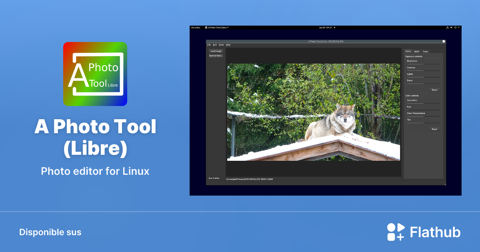Open the system menu chevron at top right
The image size is (480, 252).
tap(458, 28)
